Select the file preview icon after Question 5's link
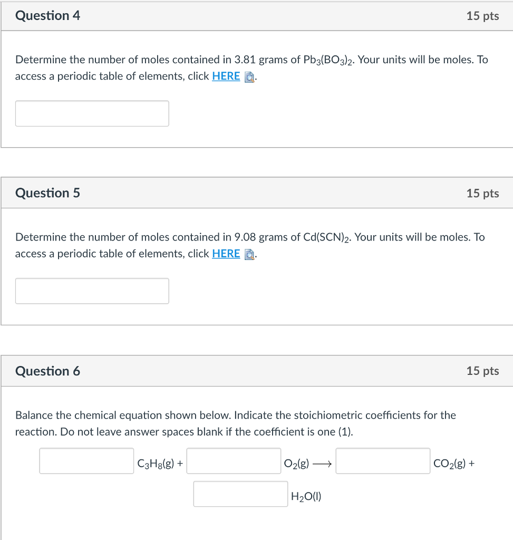Viewport: 513px width, 540px height. click(249, 255)
